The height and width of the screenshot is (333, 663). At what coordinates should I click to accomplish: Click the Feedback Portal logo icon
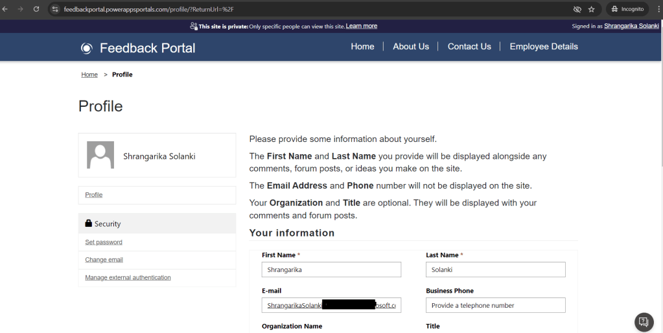point(87,48)
